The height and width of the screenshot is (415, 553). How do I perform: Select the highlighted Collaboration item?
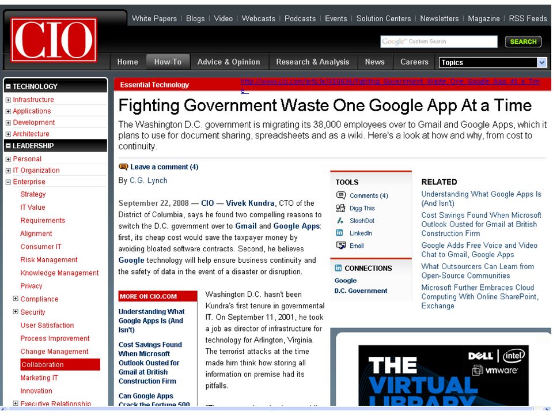(x=60, y=364)
